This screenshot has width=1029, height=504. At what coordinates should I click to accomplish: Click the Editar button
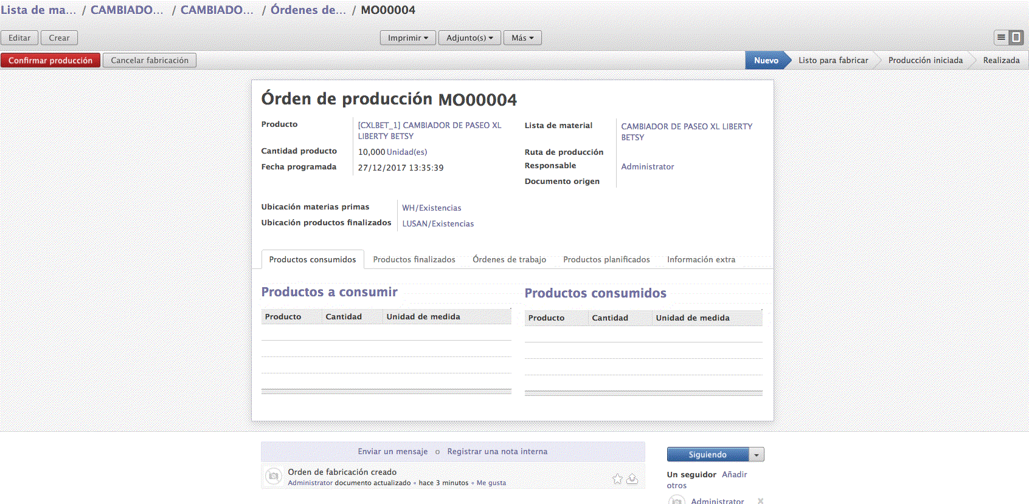point(19,38)
